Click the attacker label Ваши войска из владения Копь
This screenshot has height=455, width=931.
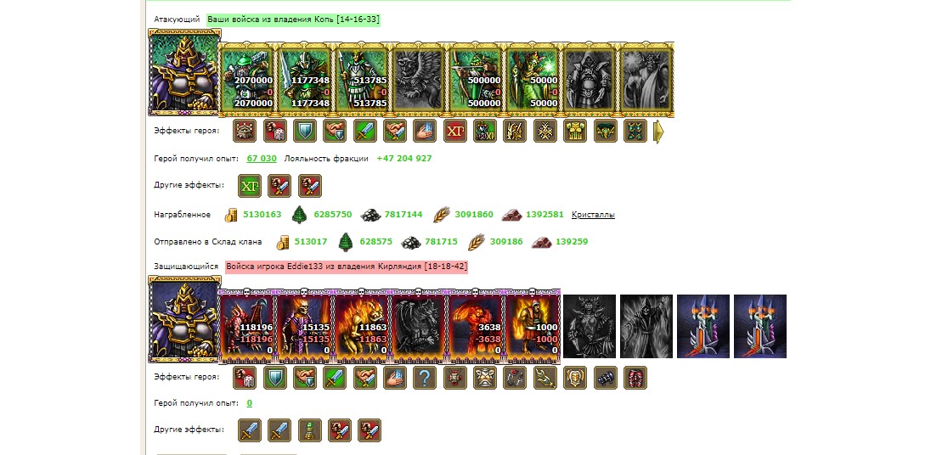coord(293,20)
